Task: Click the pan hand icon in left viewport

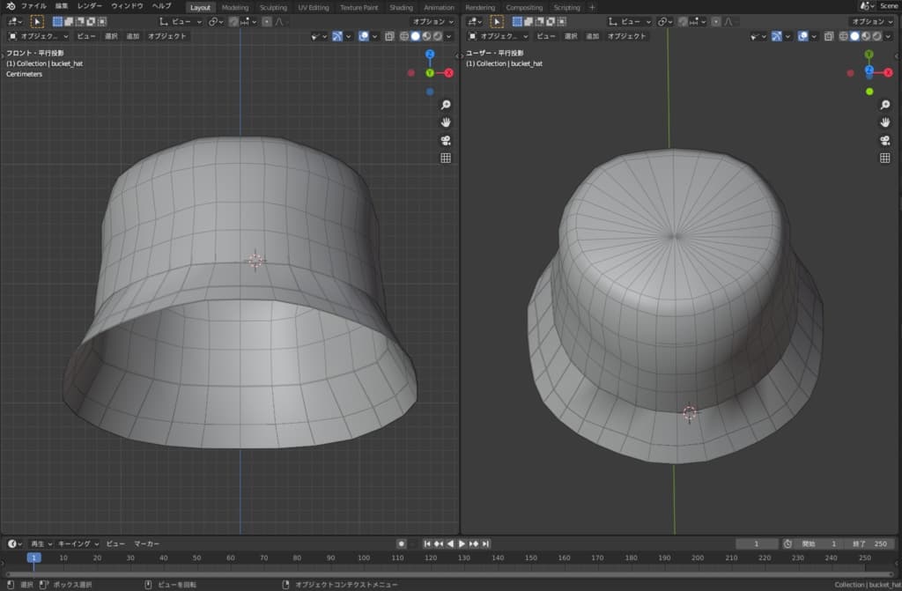Action: pyautogui.click(x=446, y=122)
